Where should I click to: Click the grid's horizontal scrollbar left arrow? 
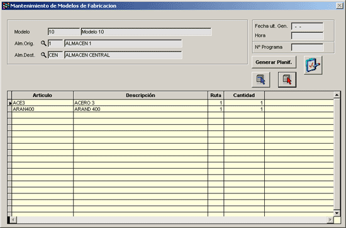[13, 220]
